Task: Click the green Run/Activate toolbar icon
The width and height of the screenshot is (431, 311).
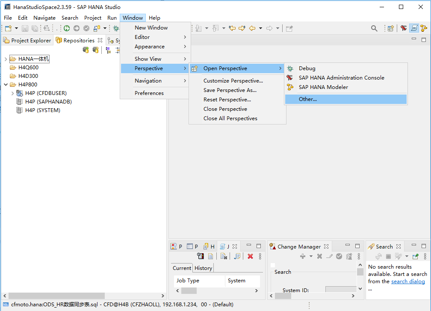Action: (x=67, y=28)
